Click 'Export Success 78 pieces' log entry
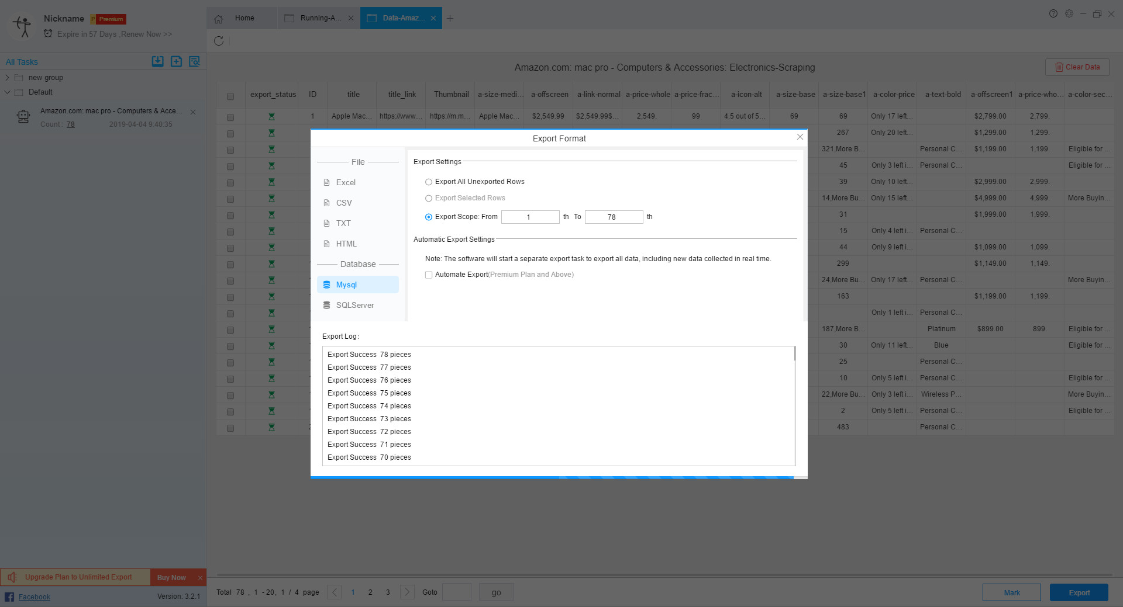 (369, 355)
